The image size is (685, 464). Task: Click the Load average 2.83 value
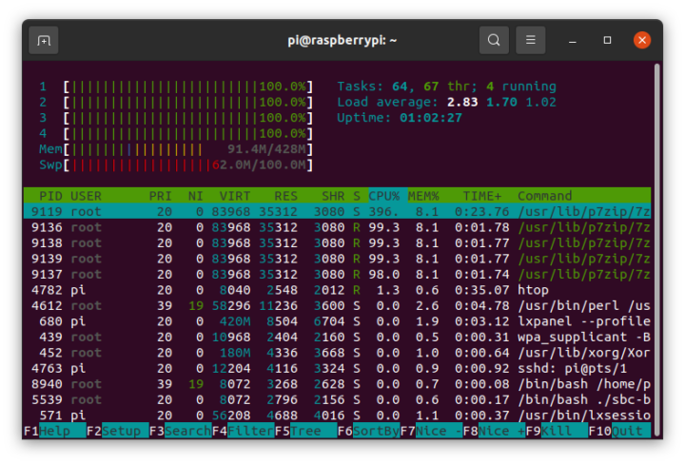[x=462, y=102]
